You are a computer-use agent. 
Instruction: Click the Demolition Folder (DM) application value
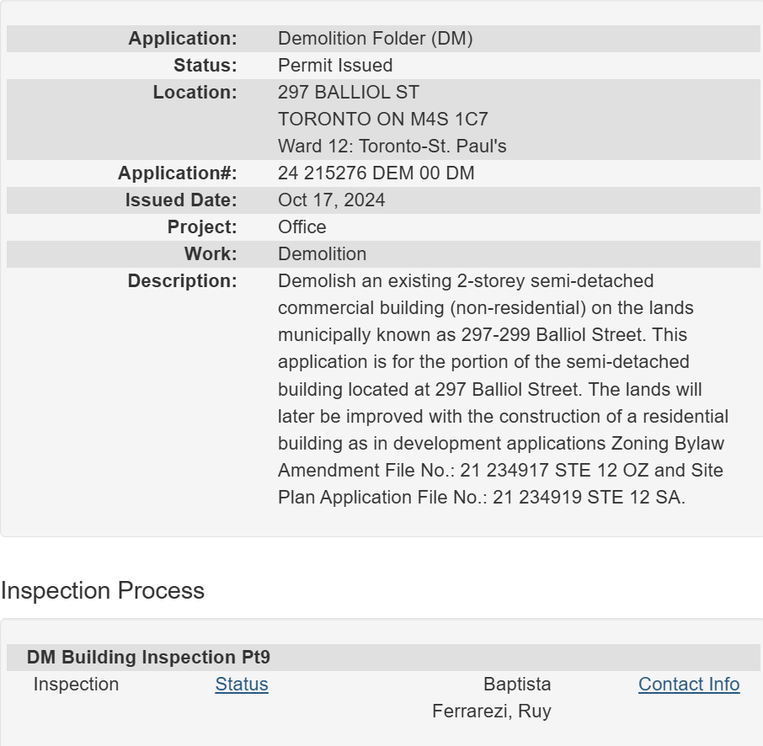[375, 39]
